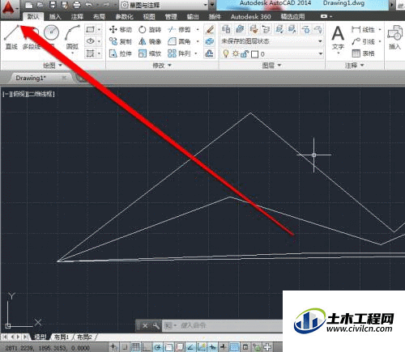Activate the Rotate (旋转) command
The height and width of the screenshot is (352, 405).
[150, 29]
